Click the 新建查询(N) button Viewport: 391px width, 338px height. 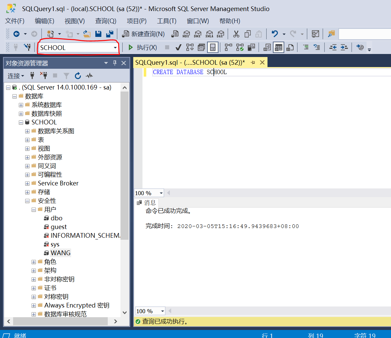click(143, 34)
